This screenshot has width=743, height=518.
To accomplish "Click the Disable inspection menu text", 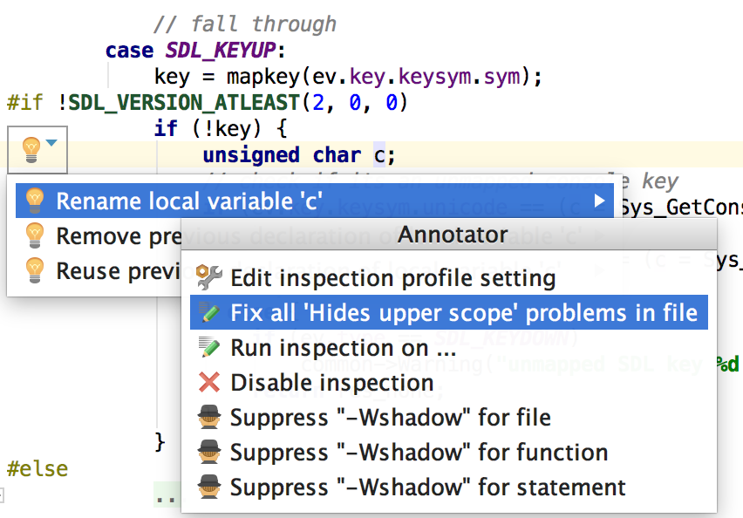I will coord(331,383).
